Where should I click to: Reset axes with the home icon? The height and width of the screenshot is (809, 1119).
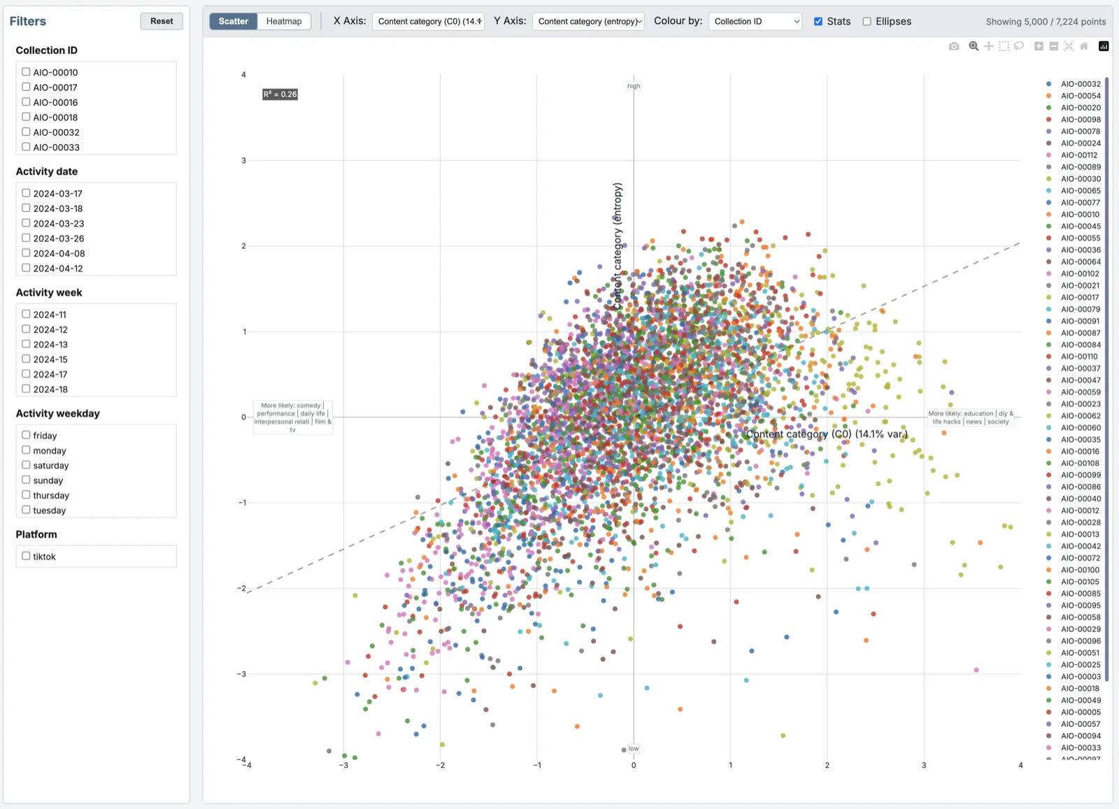click(x=1084, y=46)
